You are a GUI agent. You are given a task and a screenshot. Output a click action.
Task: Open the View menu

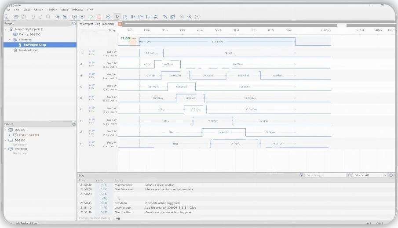coord(27,10)
